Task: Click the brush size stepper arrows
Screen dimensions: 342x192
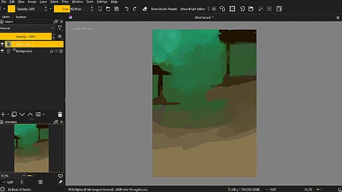Action: click(x=92, y=9)
